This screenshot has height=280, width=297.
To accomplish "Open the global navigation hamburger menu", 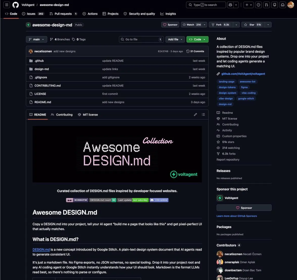I will (7, 5).
